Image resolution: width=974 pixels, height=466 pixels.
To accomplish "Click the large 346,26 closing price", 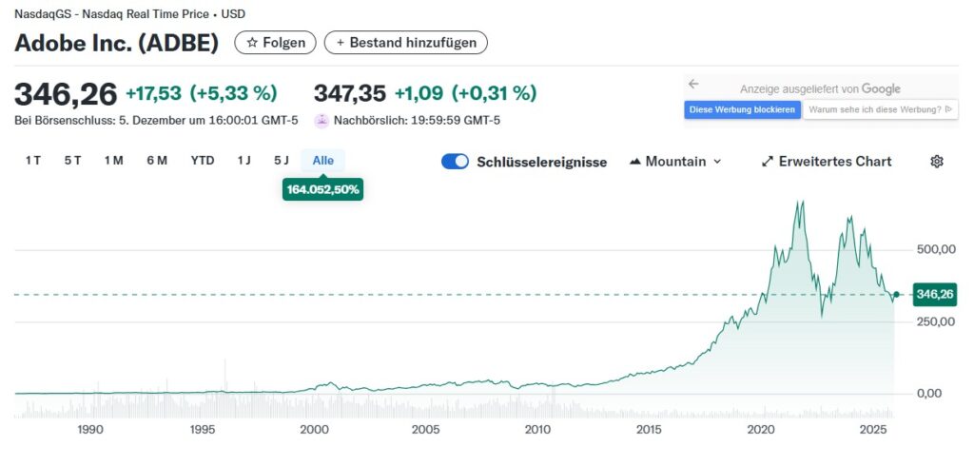I will tap(66, 94).
